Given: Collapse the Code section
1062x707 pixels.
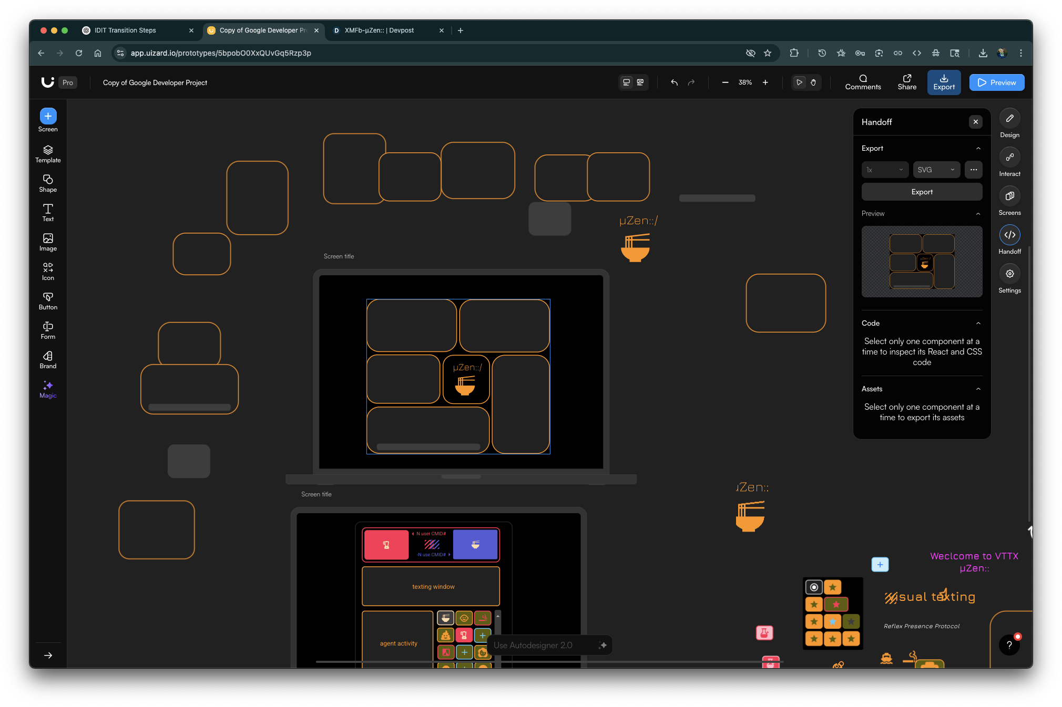Looking at the screenshot, I should [978, 323].
